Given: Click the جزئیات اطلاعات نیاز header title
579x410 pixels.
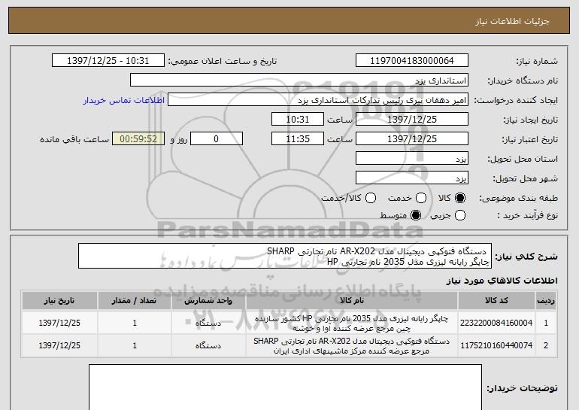Looking at the screenshot, I should (x=512, y=21).
